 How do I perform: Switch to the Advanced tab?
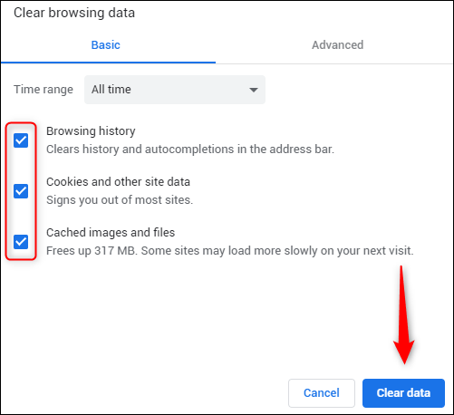click(337, 45)
